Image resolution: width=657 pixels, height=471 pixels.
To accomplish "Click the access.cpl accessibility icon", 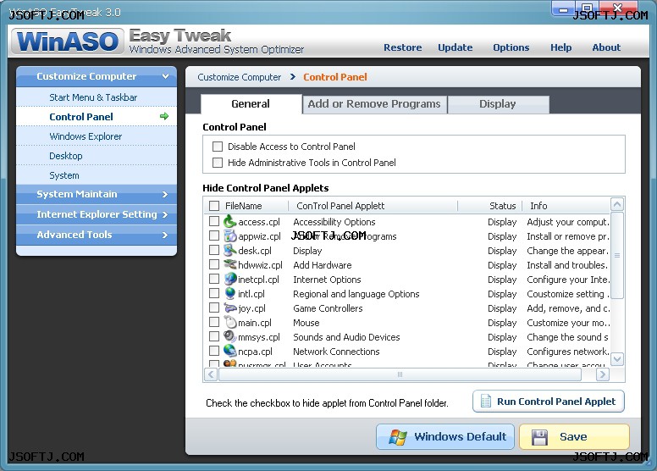I will 229,221.
